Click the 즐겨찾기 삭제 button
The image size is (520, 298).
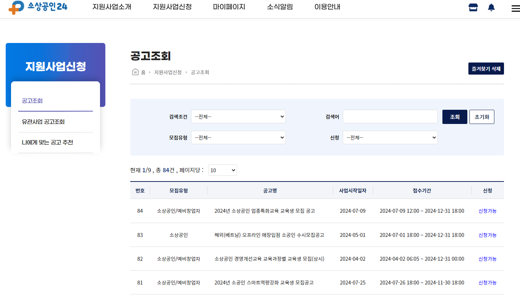click(x=486, y=68)
